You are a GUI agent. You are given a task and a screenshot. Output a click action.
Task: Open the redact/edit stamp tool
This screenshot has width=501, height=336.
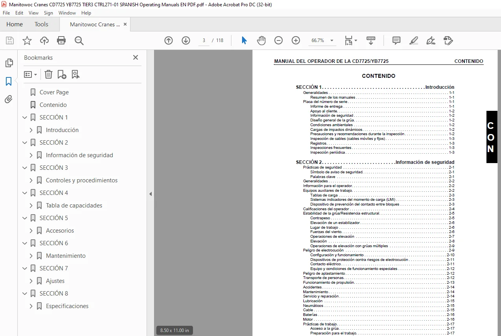point(448,40)
